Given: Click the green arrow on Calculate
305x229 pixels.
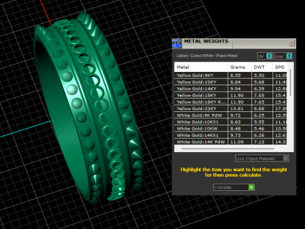Looking at the screenshot, I should tap(251, 187).
